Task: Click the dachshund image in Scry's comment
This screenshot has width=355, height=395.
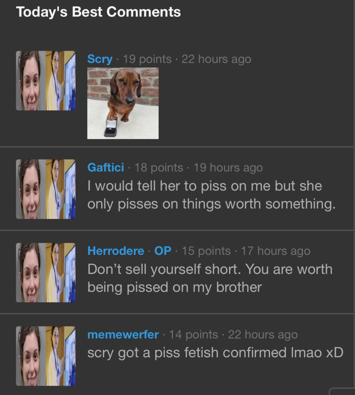Action: pyautogui.click(x=123, y=103)
